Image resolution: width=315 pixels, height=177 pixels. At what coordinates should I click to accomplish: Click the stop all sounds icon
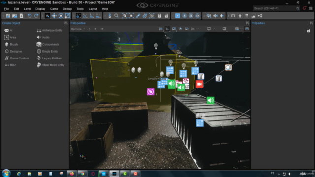pyautogui.click(x=215, y=16)
